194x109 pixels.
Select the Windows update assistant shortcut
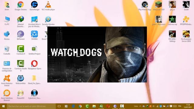pyautogui.click(x=34, y=21)
